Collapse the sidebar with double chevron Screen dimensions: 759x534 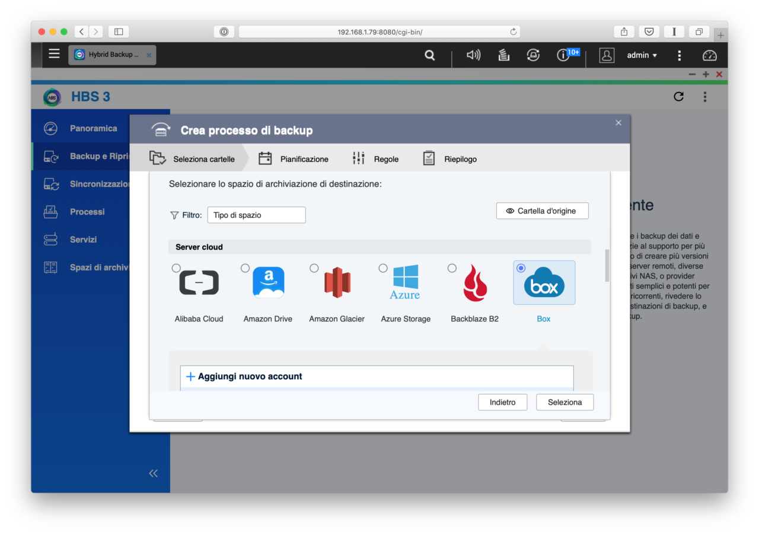click(x=154, y=473)
